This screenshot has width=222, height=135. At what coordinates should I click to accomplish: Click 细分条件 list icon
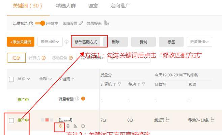83,58
